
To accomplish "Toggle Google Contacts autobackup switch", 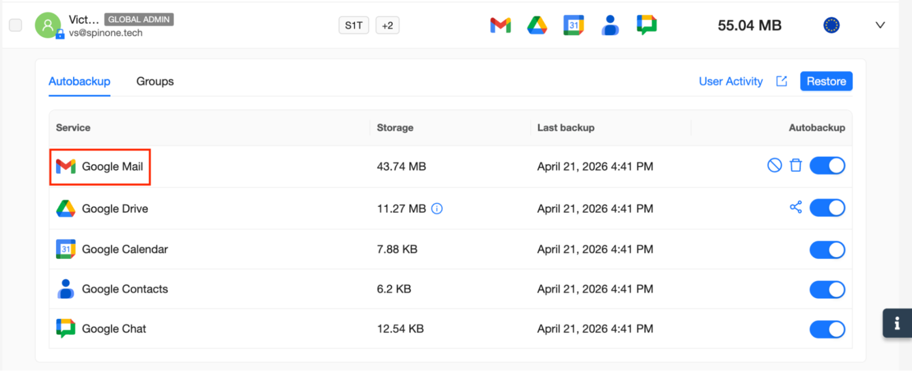I will (x=827, y=290).
